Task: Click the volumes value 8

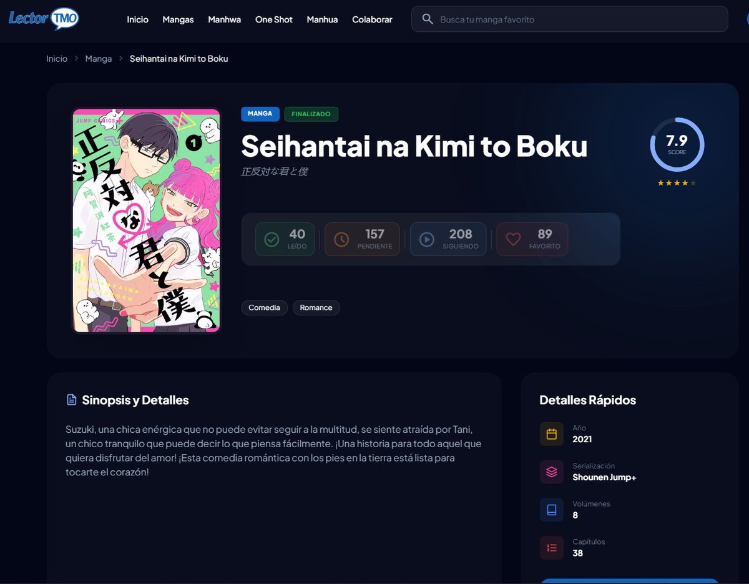Action: pyautogui.click(x=575, y=515)
